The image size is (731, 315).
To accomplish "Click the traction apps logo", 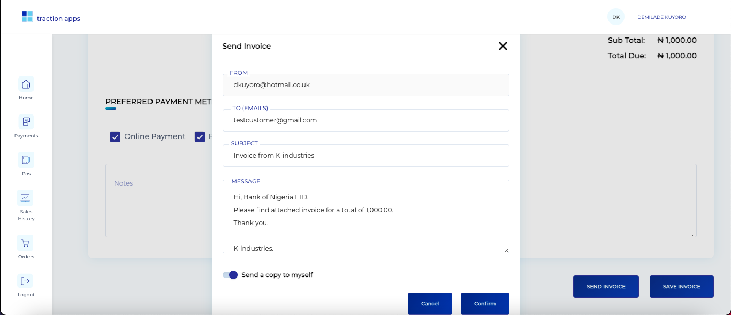I will (50, 17).
